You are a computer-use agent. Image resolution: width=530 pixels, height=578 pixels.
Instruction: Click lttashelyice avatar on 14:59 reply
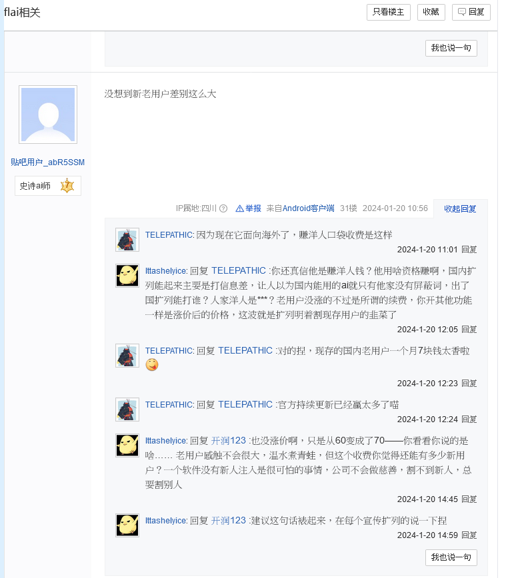(127, 525)
